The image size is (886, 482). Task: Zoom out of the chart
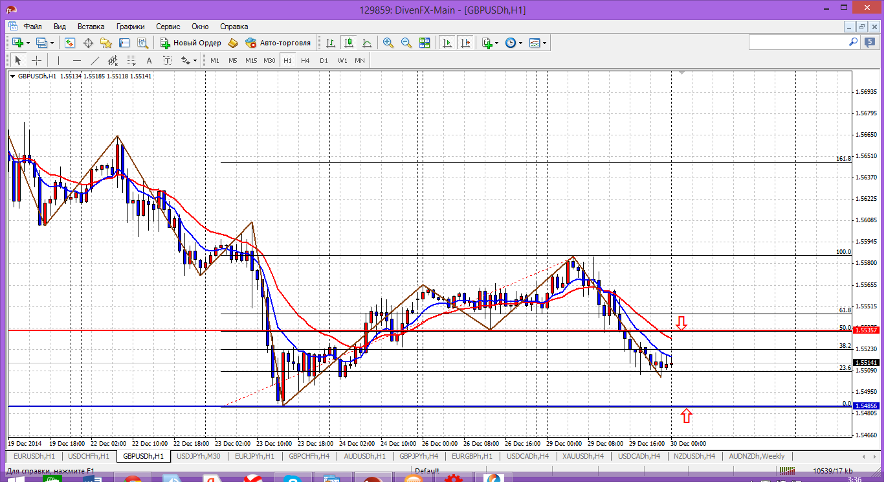click(x=406, y=43)
